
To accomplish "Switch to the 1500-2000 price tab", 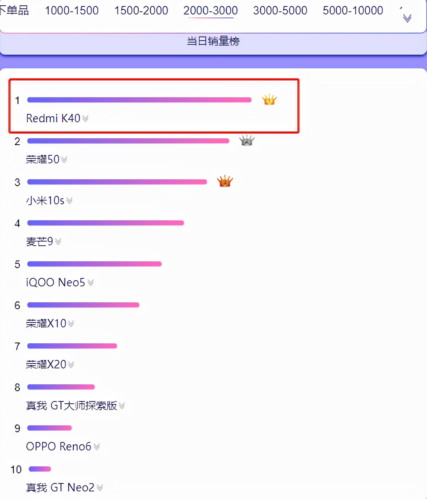I will point(141,11).
